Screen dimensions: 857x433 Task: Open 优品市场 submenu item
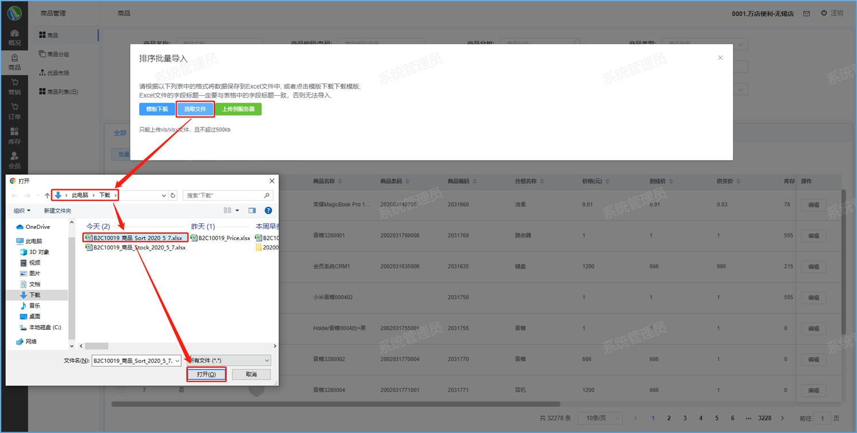click(x=54, y=73)
